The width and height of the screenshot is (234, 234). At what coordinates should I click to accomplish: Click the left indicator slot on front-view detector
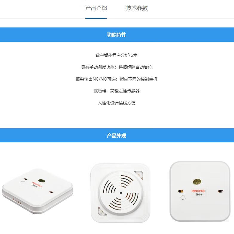[181, 191]
